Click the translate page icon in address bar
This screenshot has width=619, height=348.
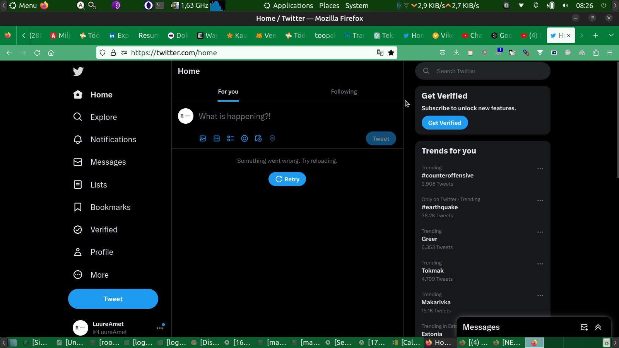click(x=380, y=53)
